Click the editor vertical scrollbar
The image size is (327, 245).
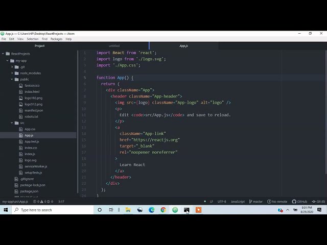[326, 111]
